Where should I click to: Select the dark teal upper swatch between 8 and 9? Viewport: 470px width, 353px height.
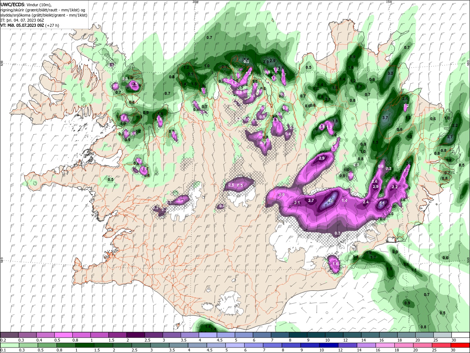pos(298,335)
